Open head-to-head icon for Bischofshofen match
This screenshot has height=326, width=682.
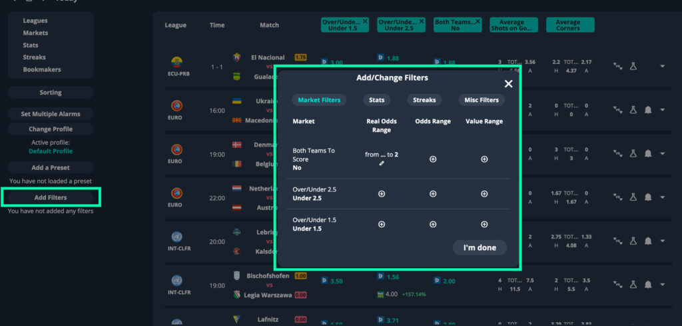click(617, 285)
